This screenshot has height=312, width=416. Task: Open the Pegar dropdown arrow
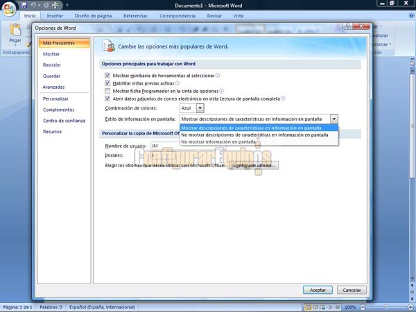click(x=15, y=45)
